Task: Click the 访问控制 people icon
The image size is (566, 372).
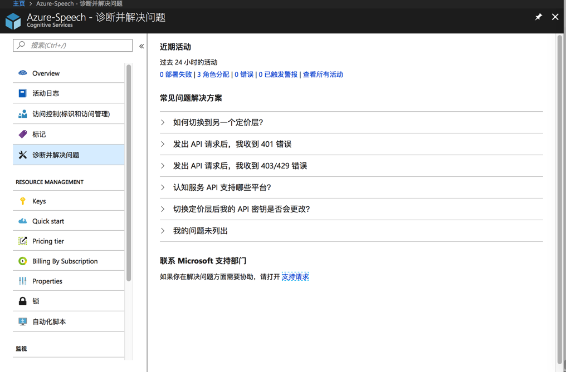Action: [x=22, y=114]
